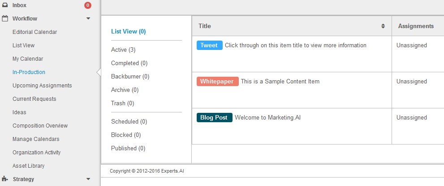
Task: Click the Blog Post label tag
Action: point(214,117)
